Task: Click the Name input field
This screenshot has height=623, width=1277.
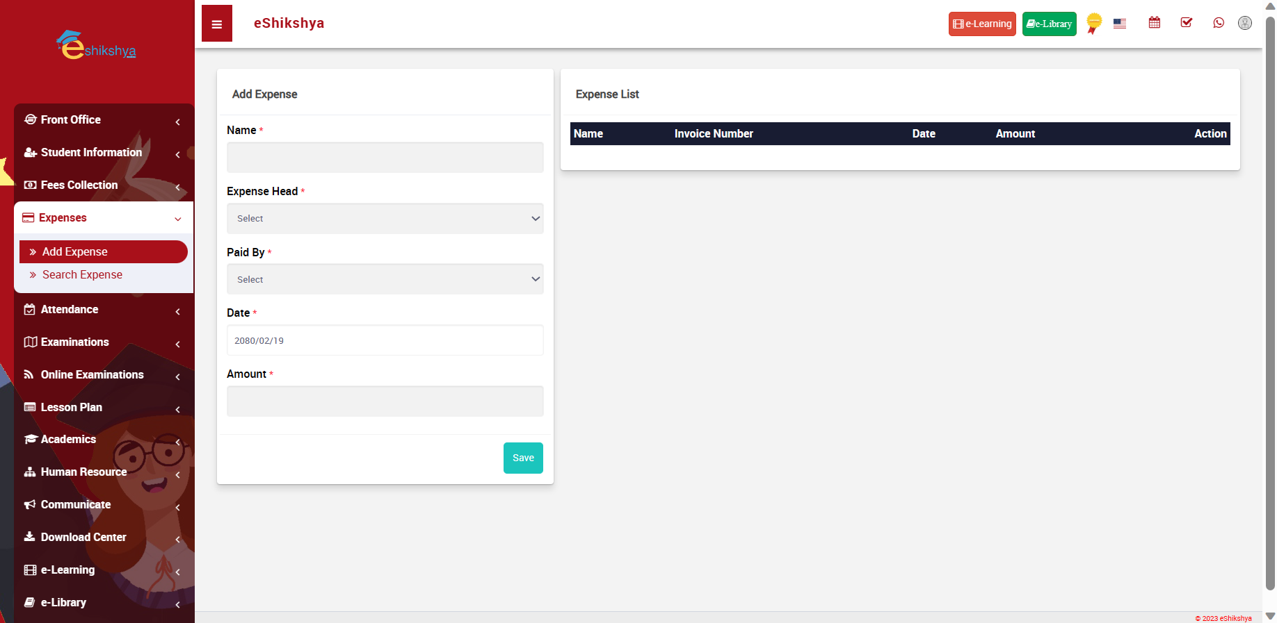Action: pos(385,158)
